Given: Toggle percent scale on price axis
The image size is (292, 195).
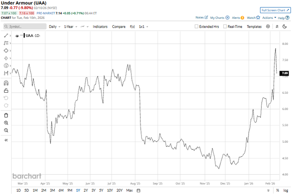Looking at the screenshot, I should 278,190.
